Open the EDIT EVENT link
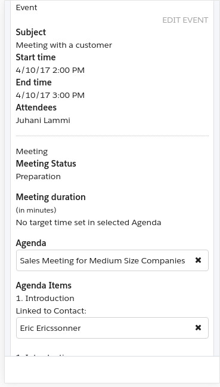The height and width of the screenshot is (387, 220). pos(185,20)
